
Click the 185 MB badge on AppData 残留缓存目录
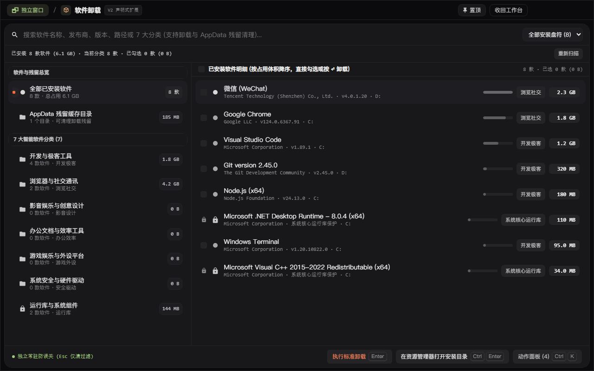click(171, 117)
